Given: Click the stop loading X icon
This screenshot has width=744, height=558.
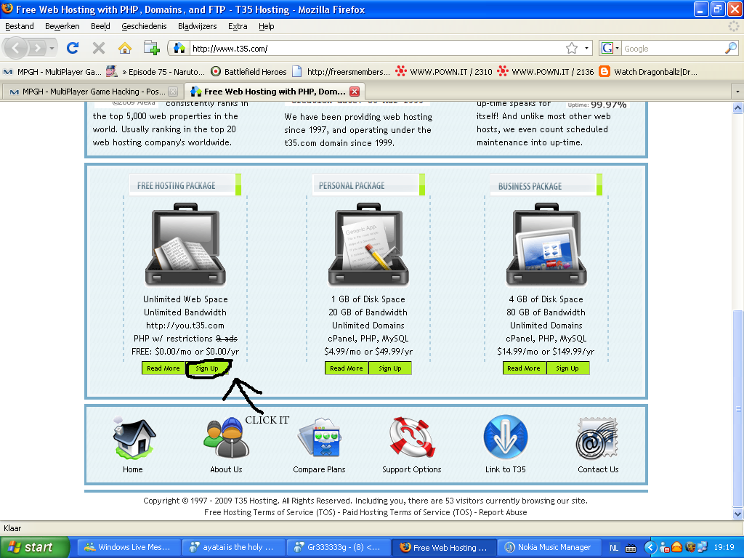Looking at the screenshot, I should coord(99,48).
